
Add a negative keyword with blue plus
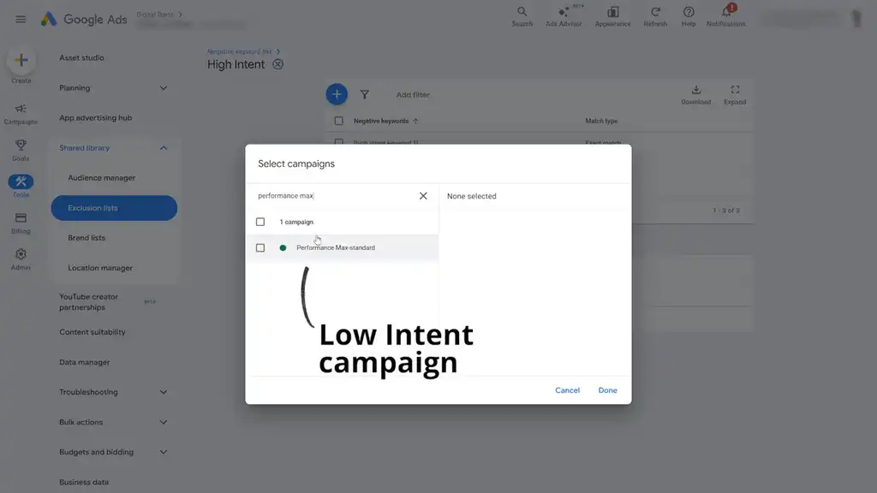(x=337, y=94)
